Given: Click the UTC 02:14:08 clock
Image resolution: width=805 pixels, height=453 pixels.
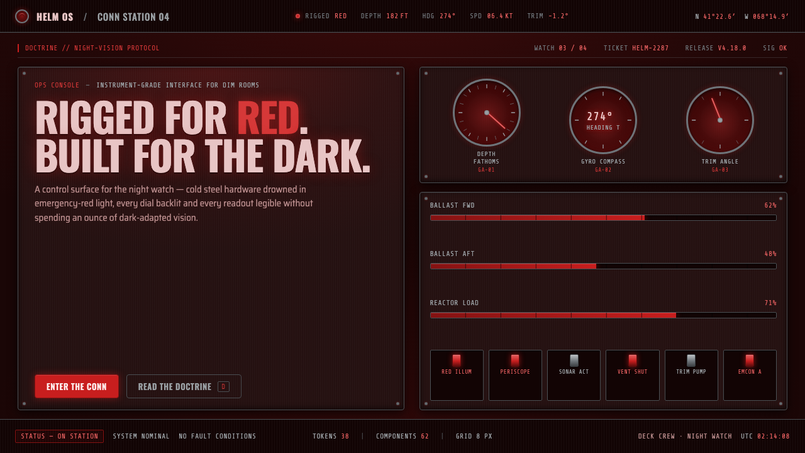Looking at the screenshot, I should click(765, 436).
